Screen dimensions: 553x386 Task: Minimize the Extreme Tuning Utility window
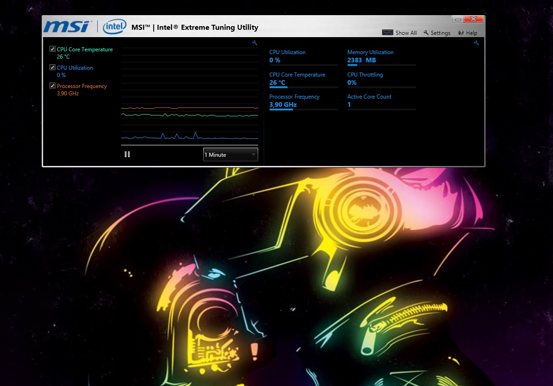coord(458,19)
